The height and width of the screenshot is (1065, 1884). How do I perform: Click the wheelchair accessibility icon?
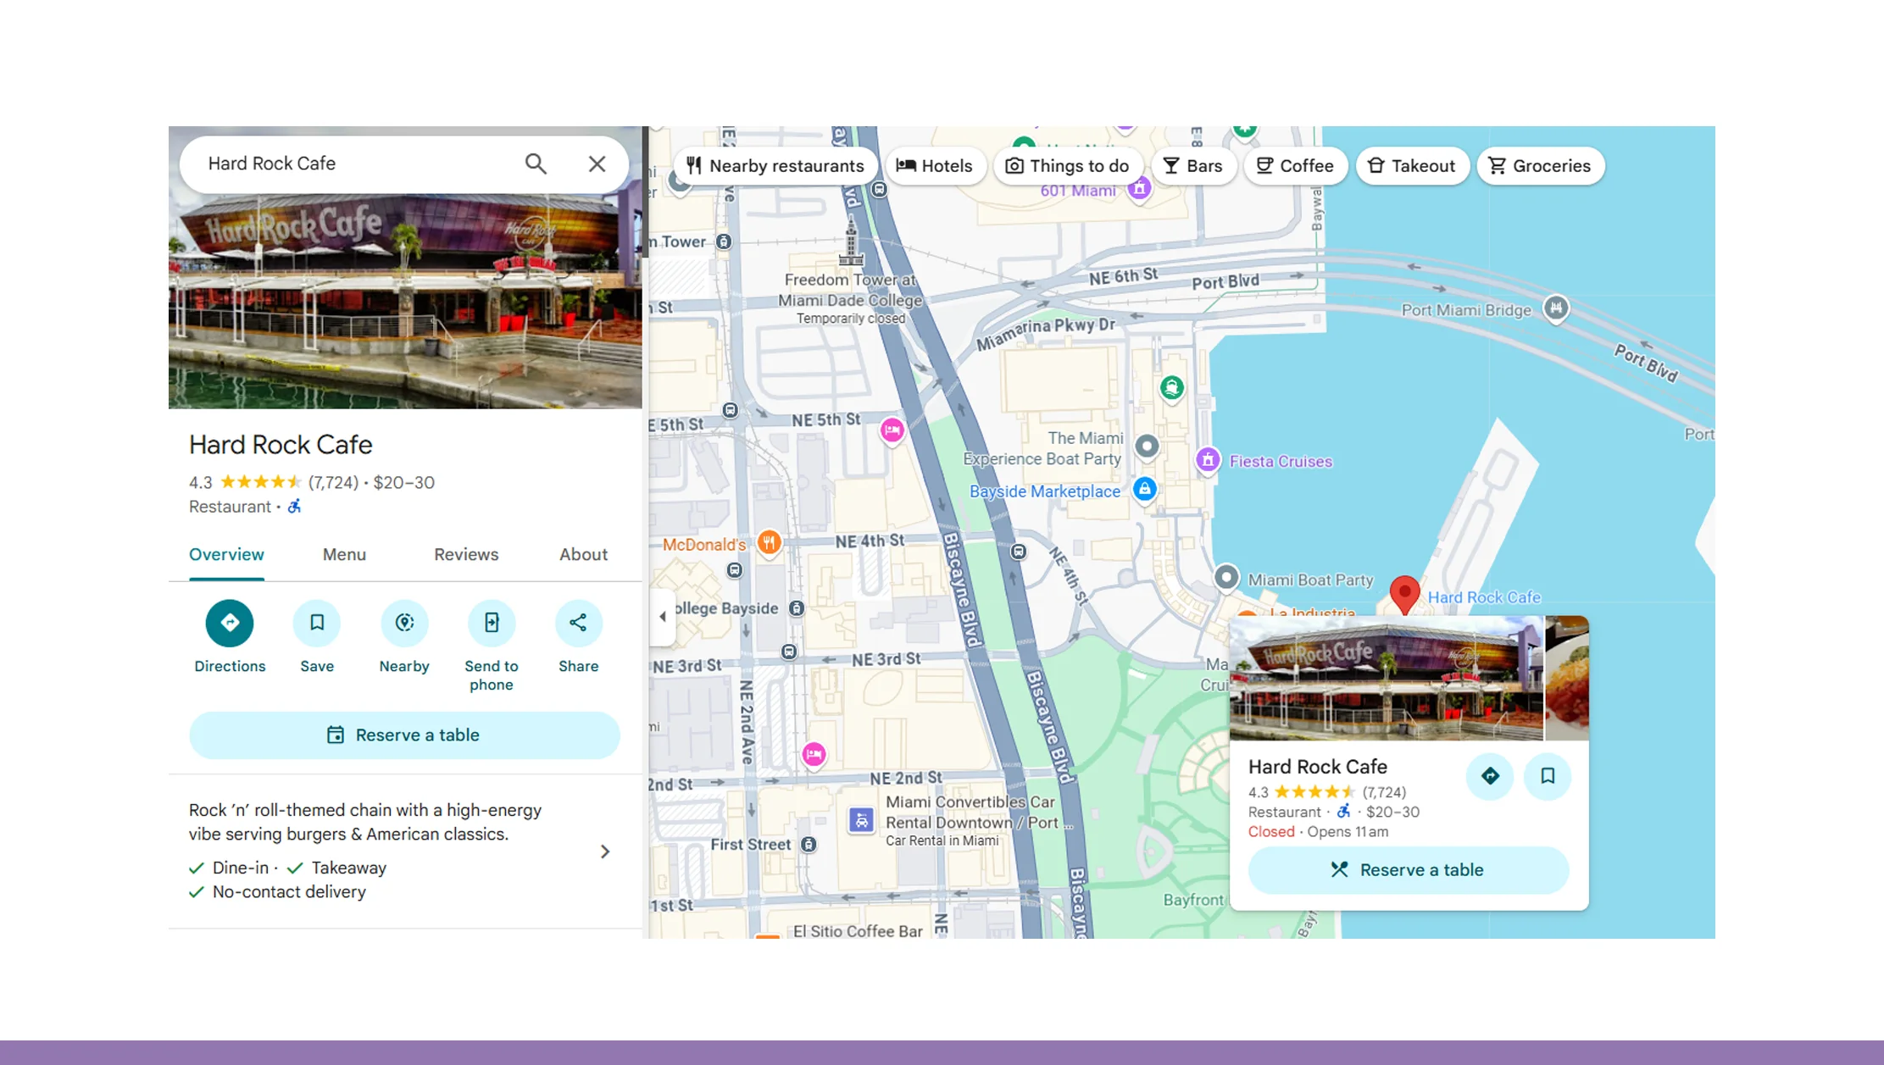tap(293, 506)
